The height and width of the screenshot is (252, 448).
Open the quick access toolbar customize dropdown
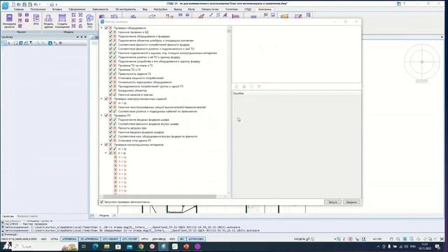(x=56, y=5)
